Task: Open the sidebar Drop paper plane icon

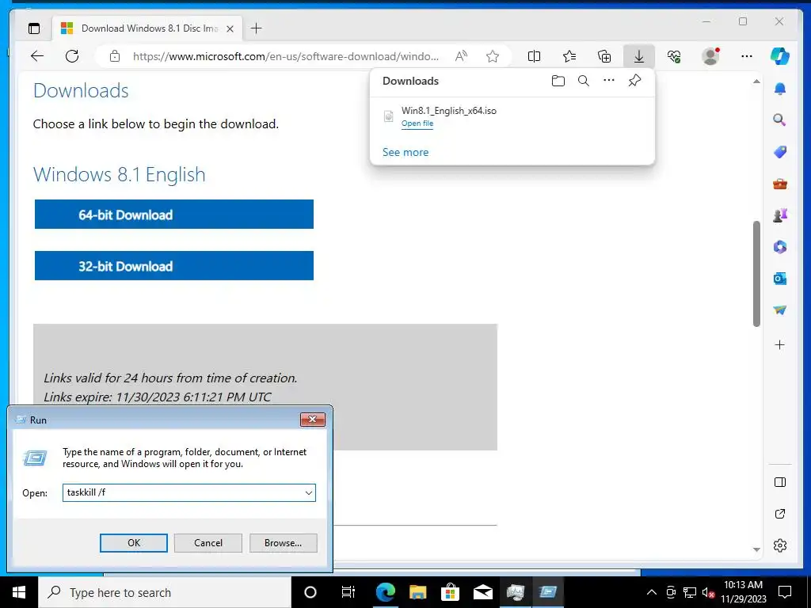Action: (780, 310)
